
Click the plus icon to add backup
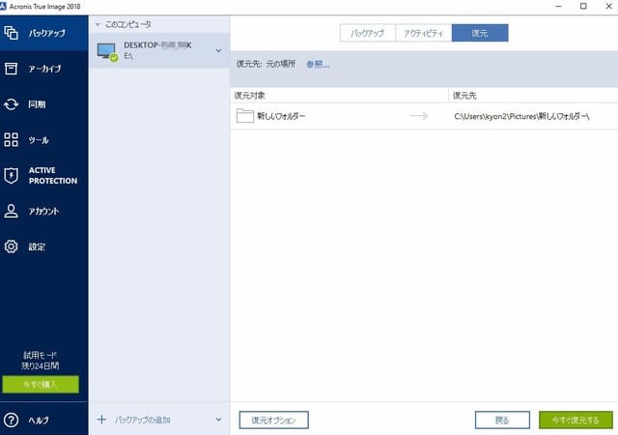pos(102,420)
